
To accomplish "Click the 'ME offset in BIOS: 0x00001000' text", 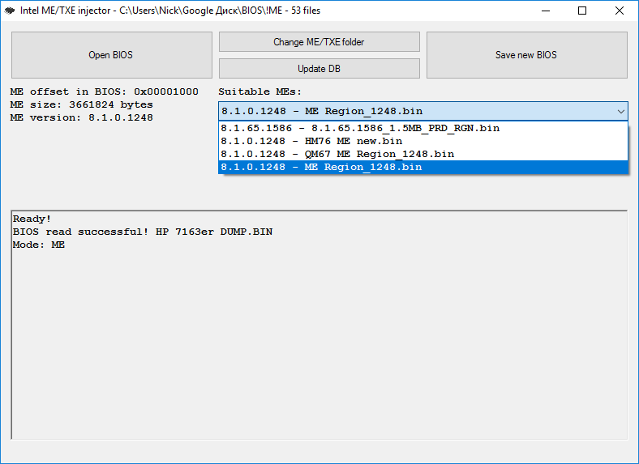I will click(x=105, y=92).
